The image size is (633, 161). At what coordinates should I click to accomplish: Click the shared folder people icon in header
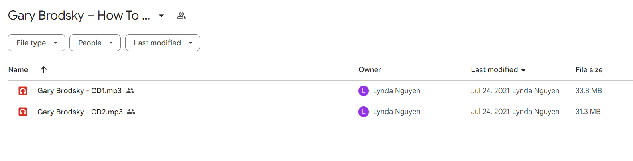pyautogui.click(x=181, y=16)
